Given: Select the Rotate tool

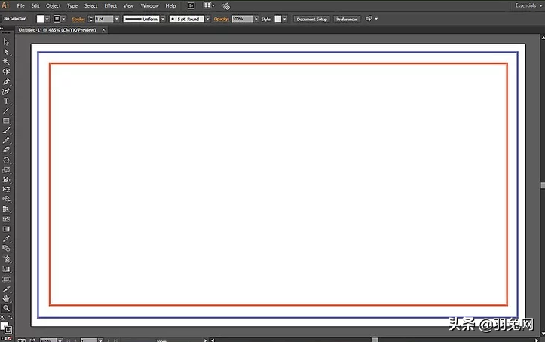Looking at the screenshot, I should click(6, 160).
